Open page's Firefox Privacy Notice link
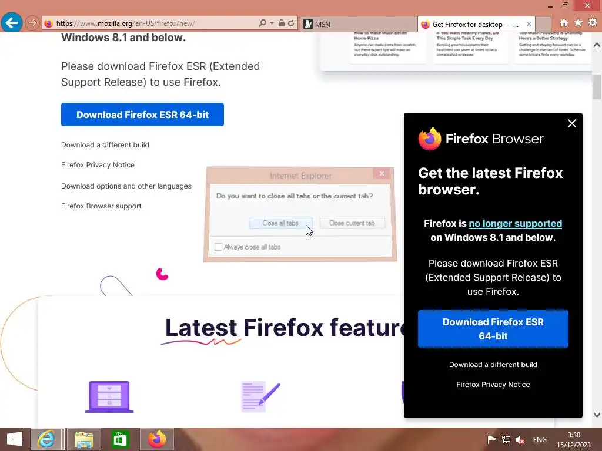This screenshot has width=602, height=451. click(98, 165)
